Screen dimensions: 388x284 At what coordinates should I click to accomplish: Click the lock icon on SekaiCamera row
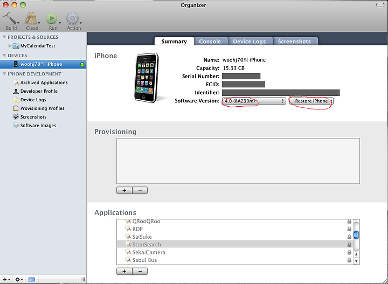tap(349, 252)
